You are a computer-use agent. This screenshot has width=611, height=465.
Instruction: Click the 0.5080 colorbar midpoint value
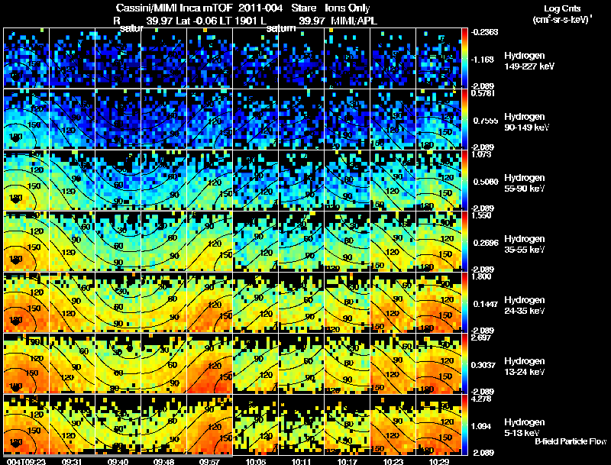click(486, 182)
